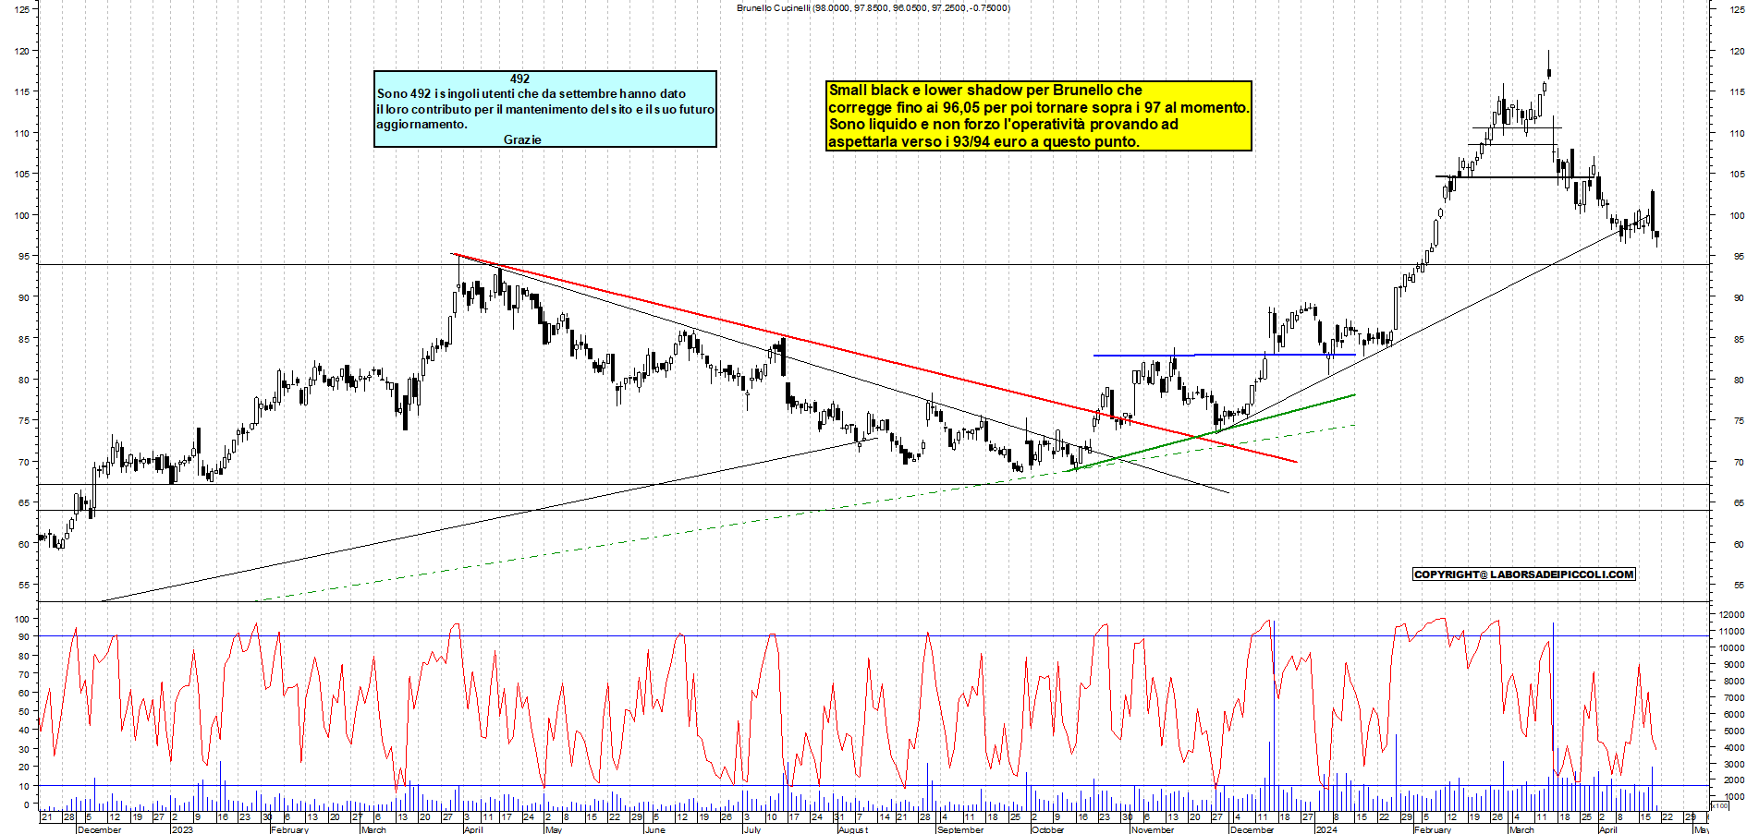Image resolution: width=1747 pixels, height=834 pixels.
Task: Click the "Grazie" text in cyan box
Action: (522, 139)
